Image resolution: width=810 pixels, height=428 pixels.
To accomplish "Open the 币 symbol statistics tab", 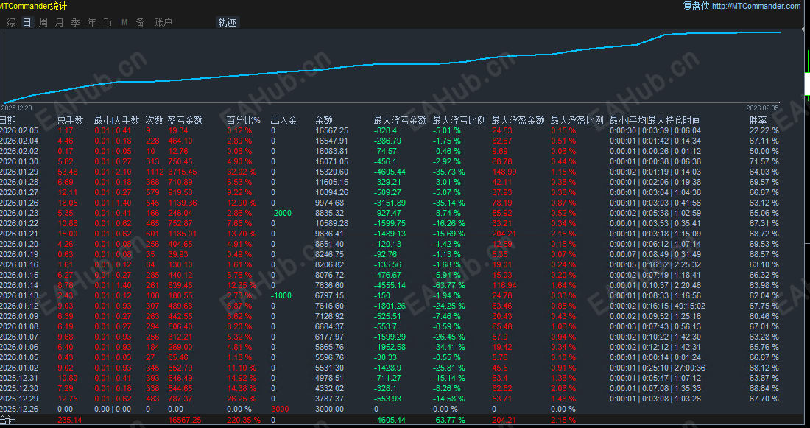I will point(108,22).
